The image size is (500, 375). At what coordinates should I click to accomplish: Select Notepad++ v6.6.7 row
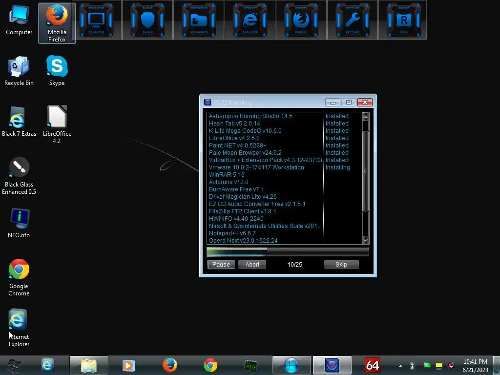tap(232, 233)
